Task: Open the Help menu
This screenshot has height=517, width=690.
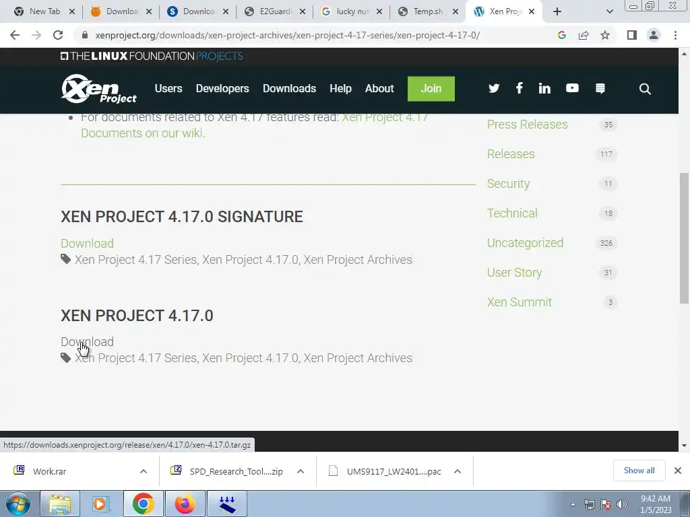Action: click(x=340, y=88)
